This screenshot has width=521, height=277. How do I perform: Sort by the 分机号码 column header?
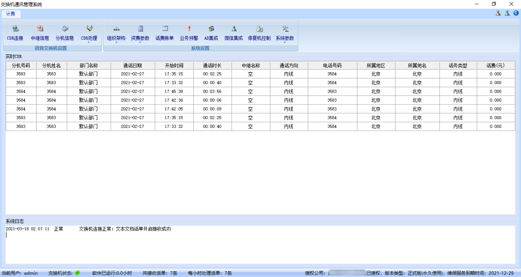21,65
